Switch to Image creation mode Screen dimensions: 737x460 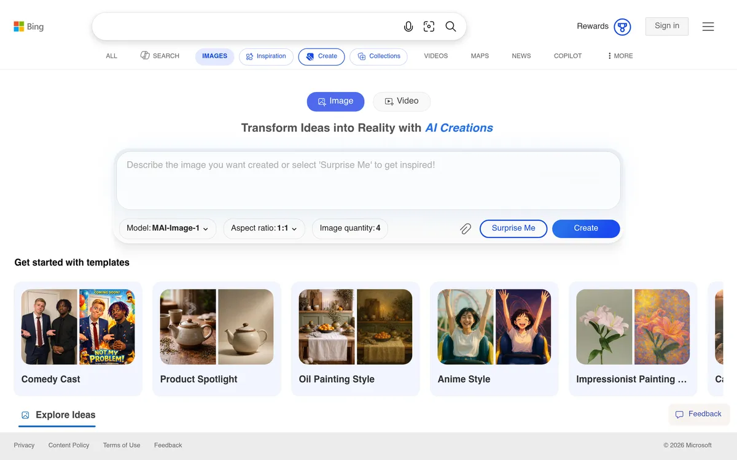335,101
